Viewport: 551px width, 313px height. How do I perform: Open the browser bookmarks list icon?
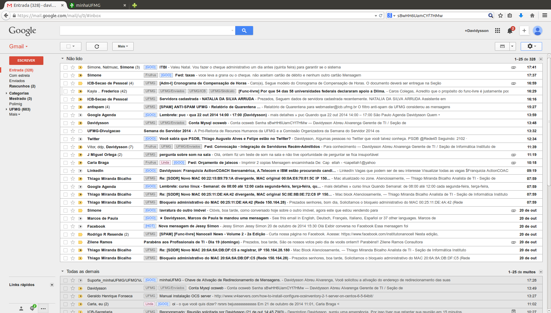(510, 15)
